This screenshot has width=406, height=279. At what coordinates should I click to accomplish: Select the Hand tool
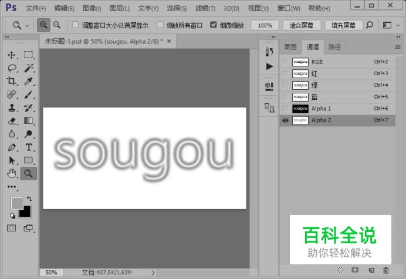coord(11,173)
